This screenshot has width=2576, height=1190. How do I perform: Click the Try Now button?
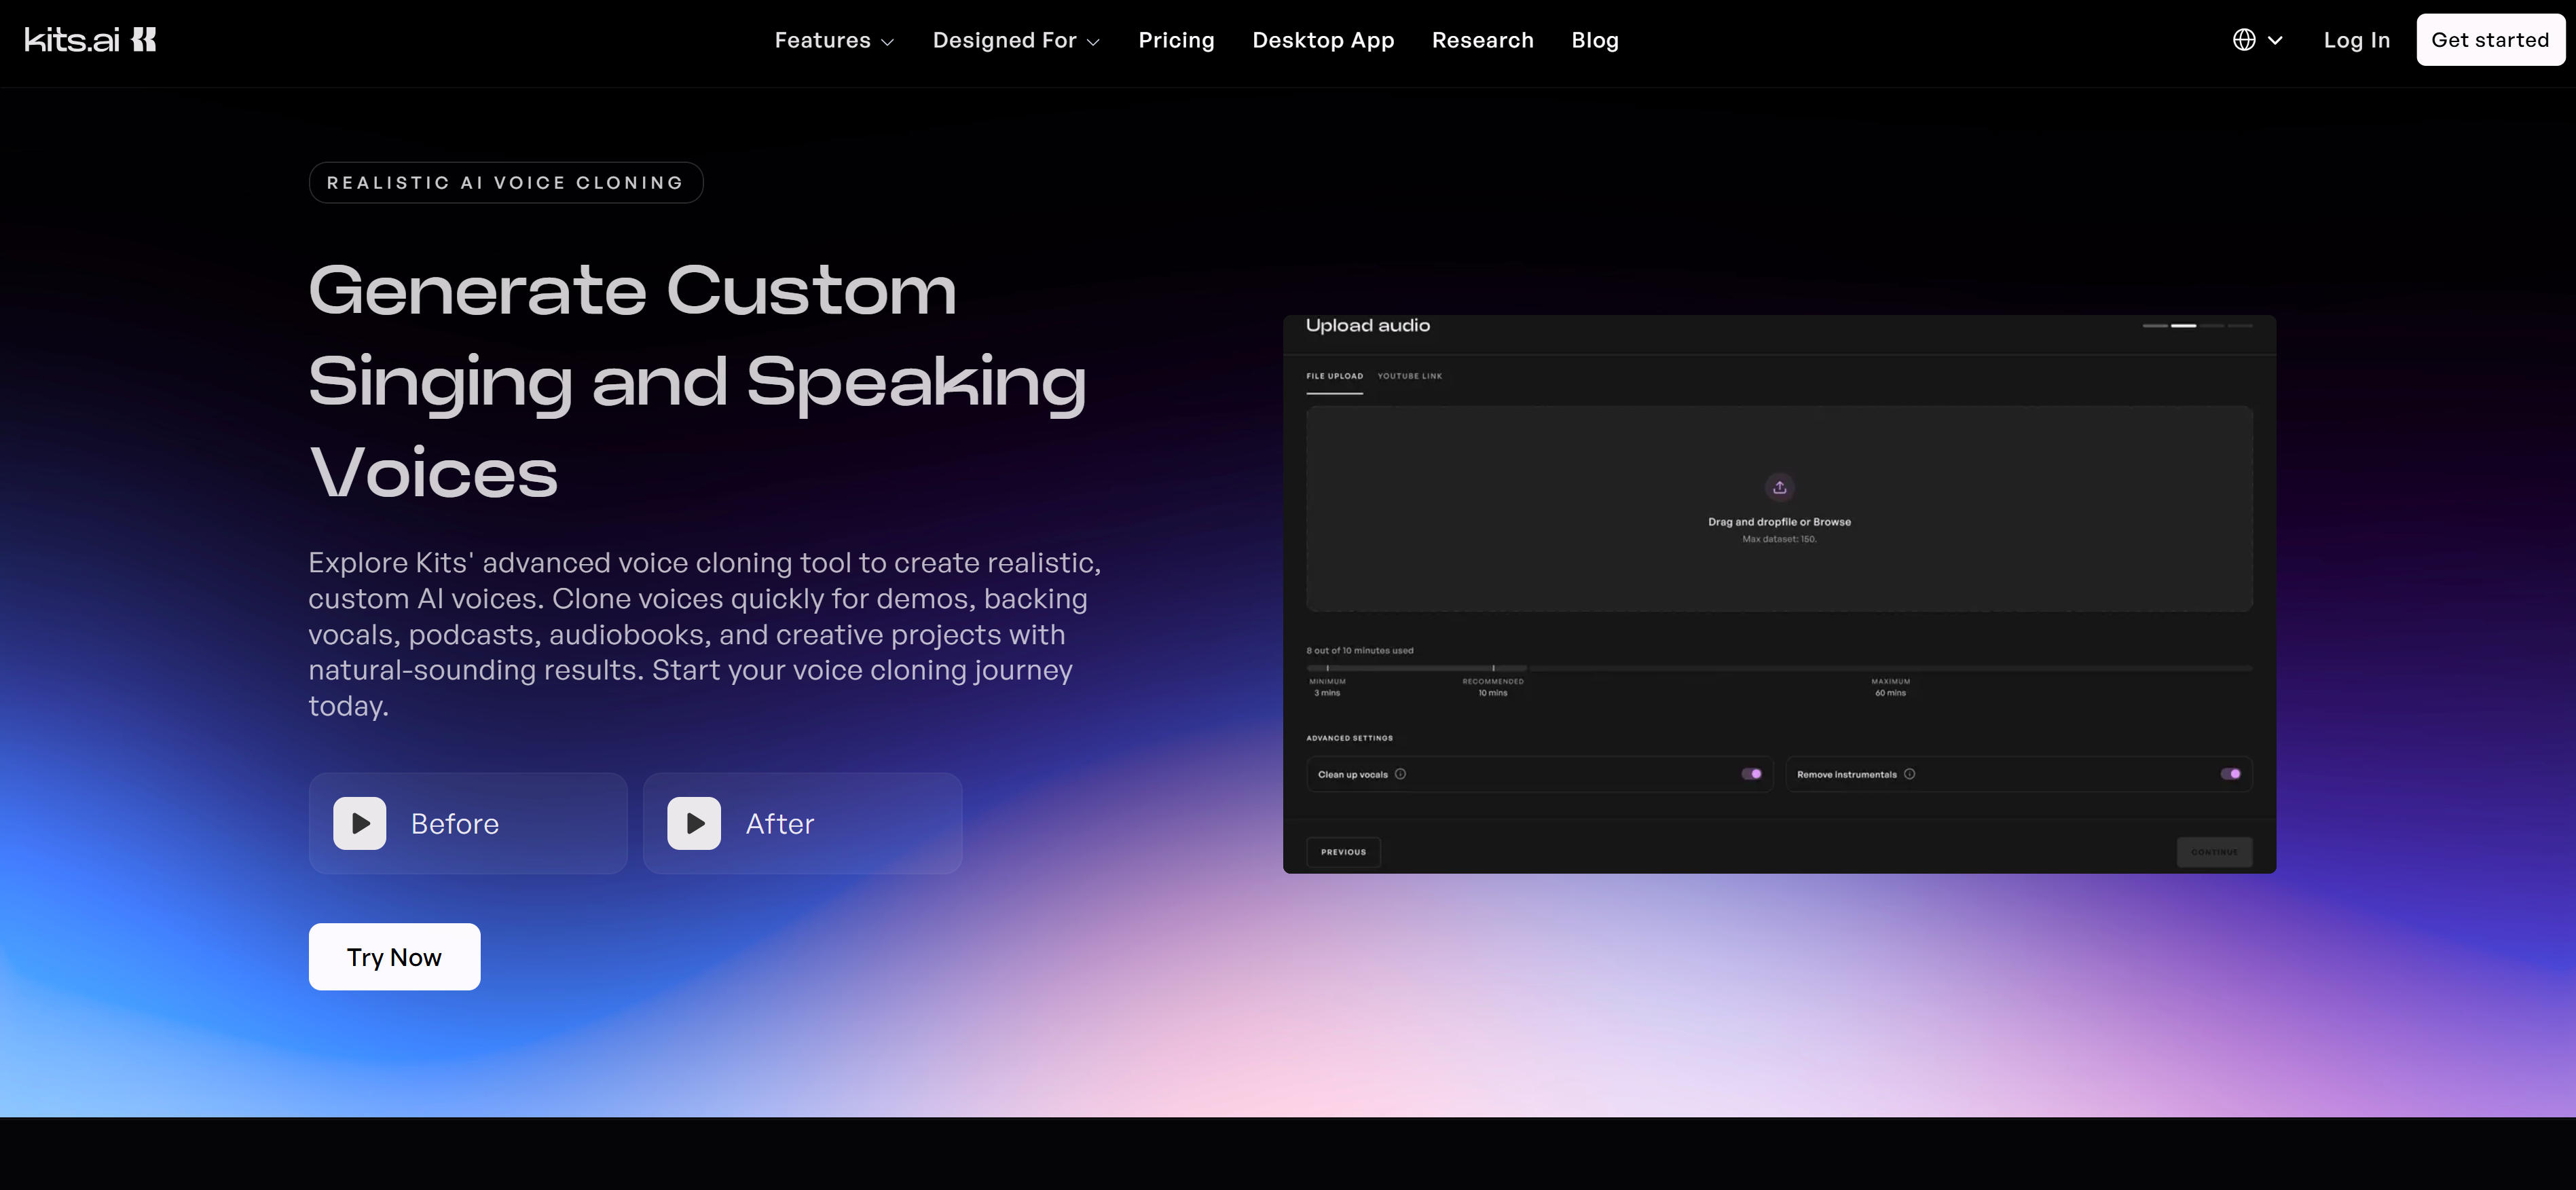(x=394, y=957)
